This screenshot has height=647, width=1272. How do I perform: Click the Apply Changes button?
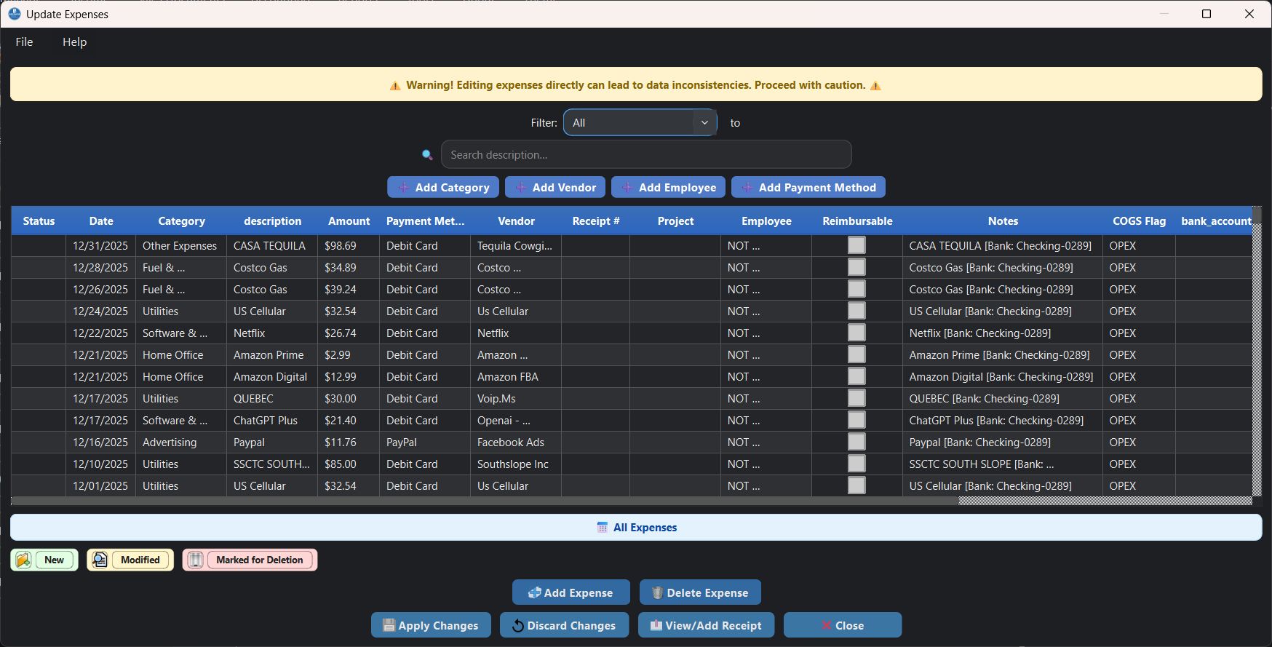[x=431, y=625]
